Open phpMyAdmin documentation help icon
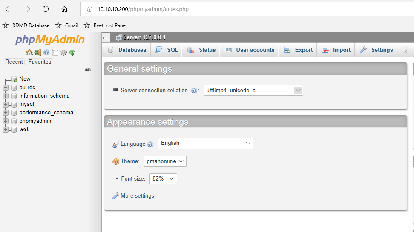 tap(46, 52)
